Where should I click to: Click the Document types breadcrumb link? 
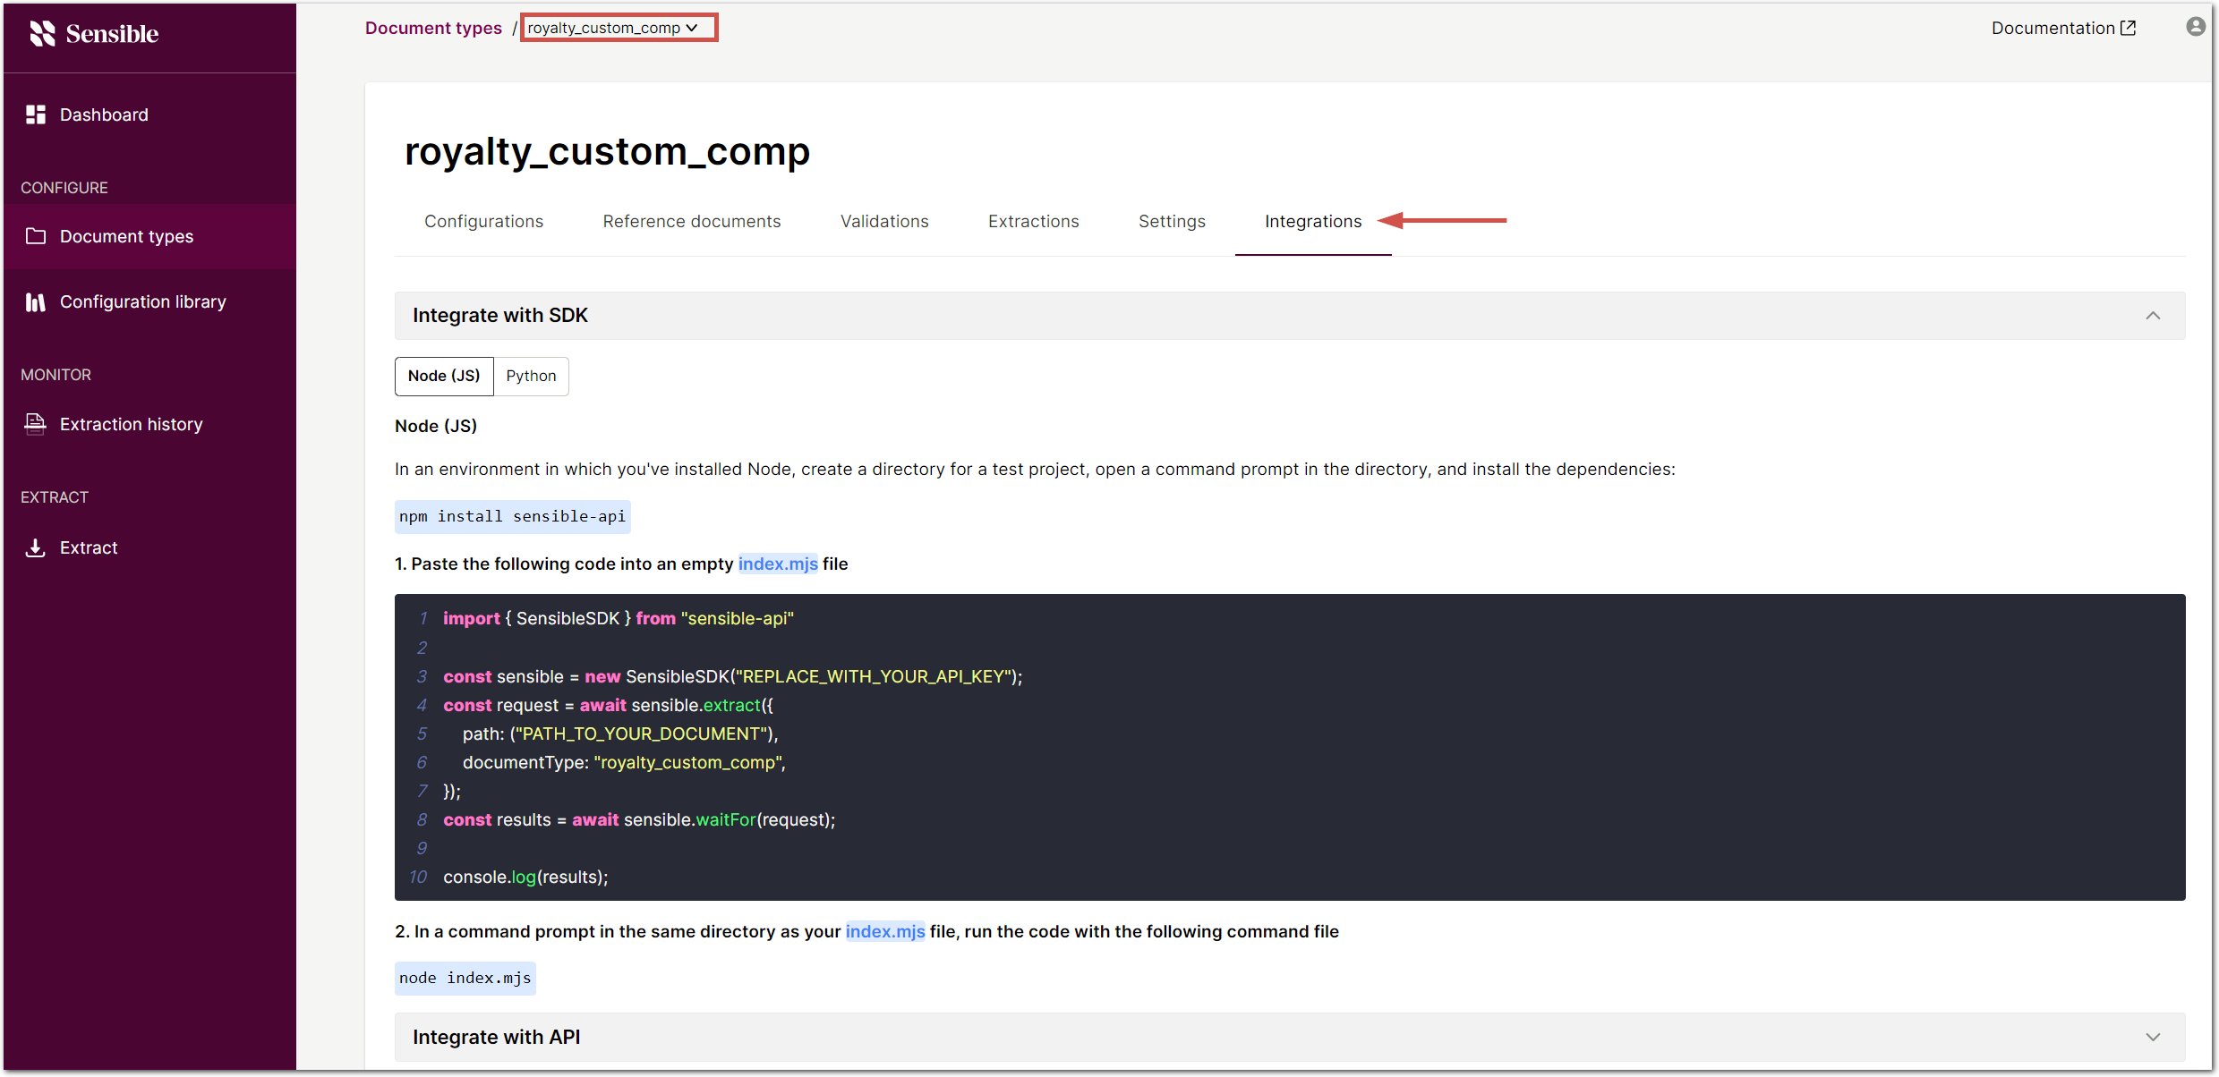coord(433,28)
